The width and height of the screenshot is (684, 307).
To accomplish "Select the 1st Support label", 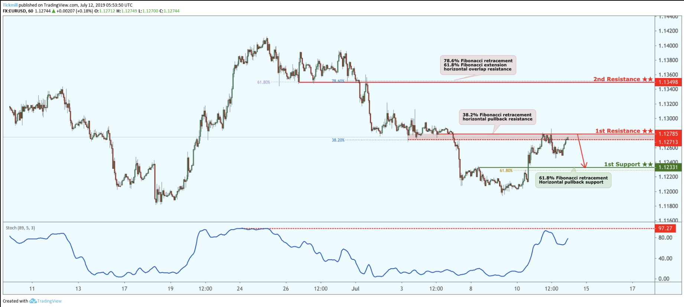I will coord(628,164).
